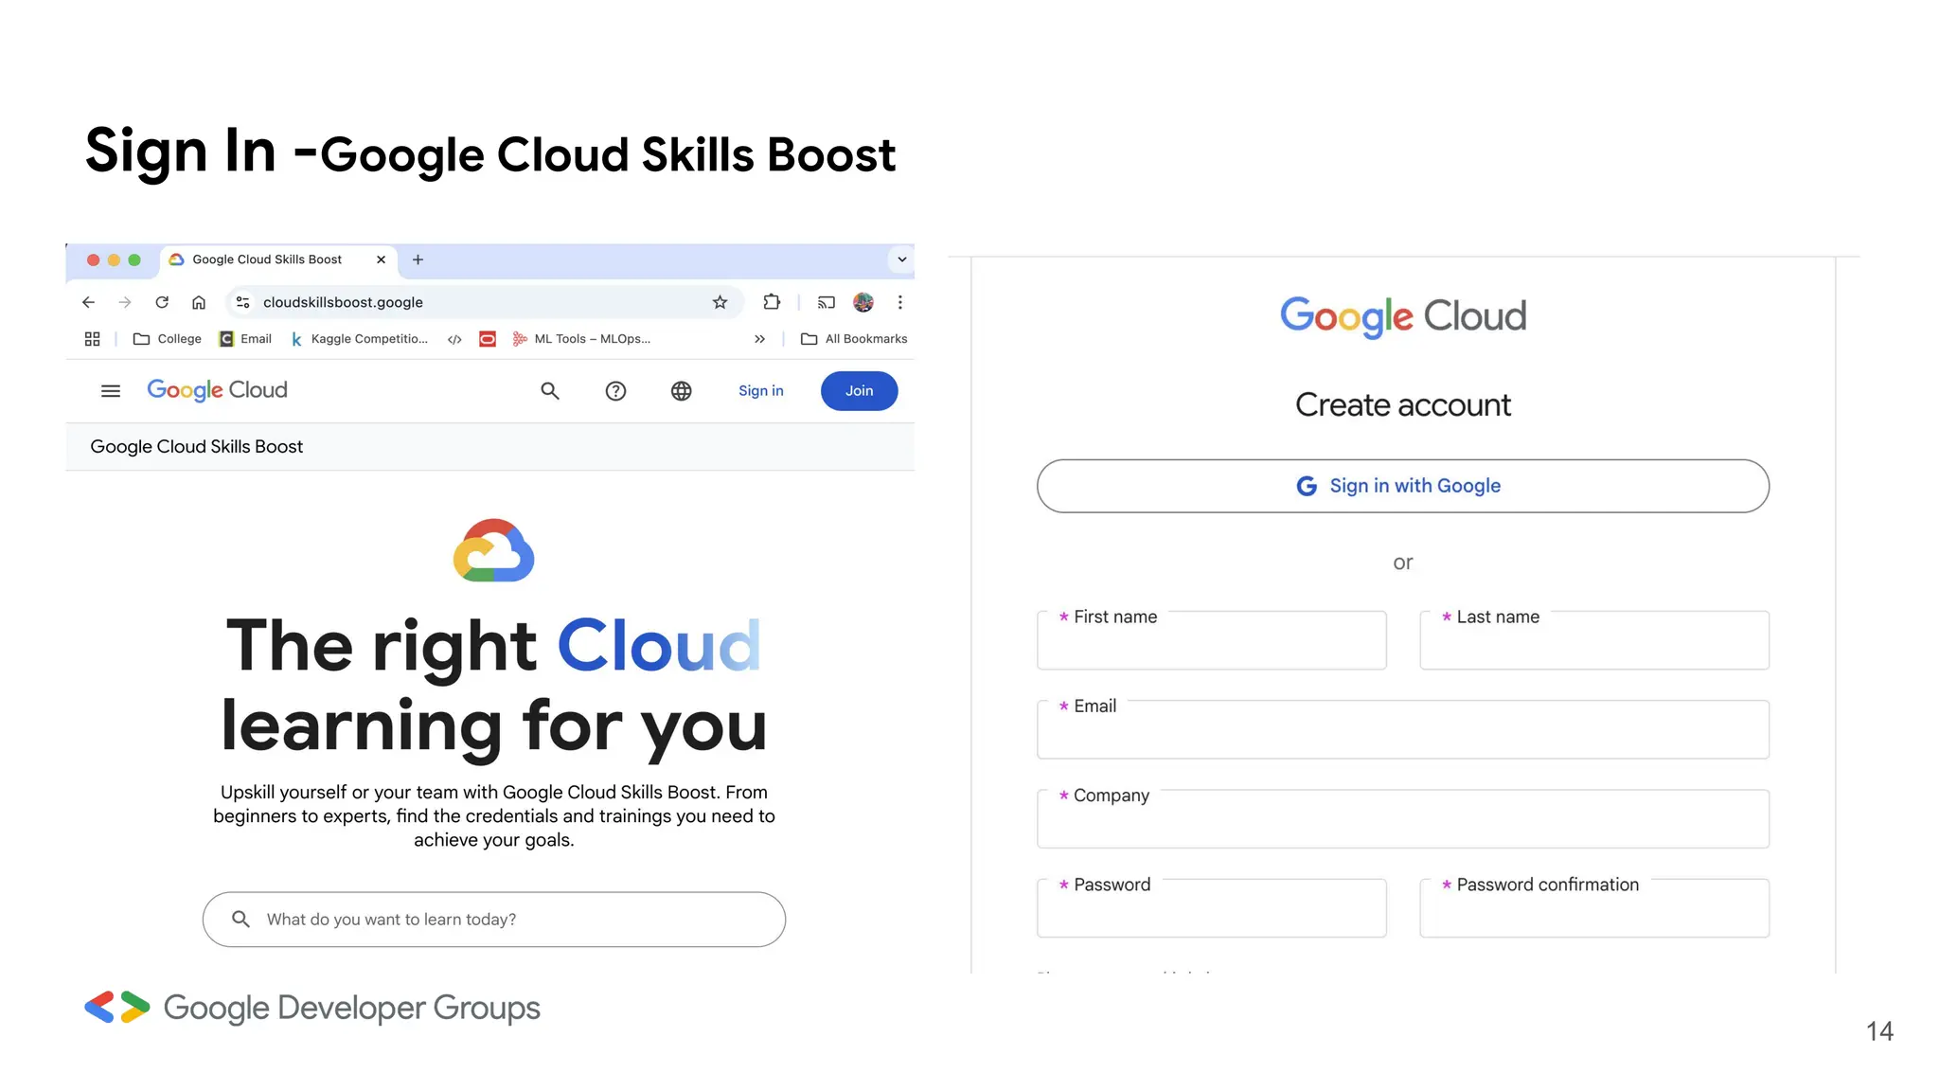Open the apps grid in bookmarks bar
The height and width of the screenshot is (1091, 1939).
92,339
